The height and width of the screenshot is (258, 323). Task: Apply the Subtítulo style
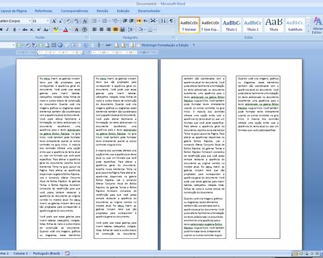click(295, 25)
